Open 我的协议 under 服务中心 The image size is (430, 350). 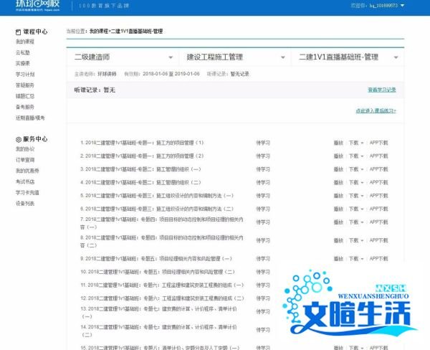25,149
